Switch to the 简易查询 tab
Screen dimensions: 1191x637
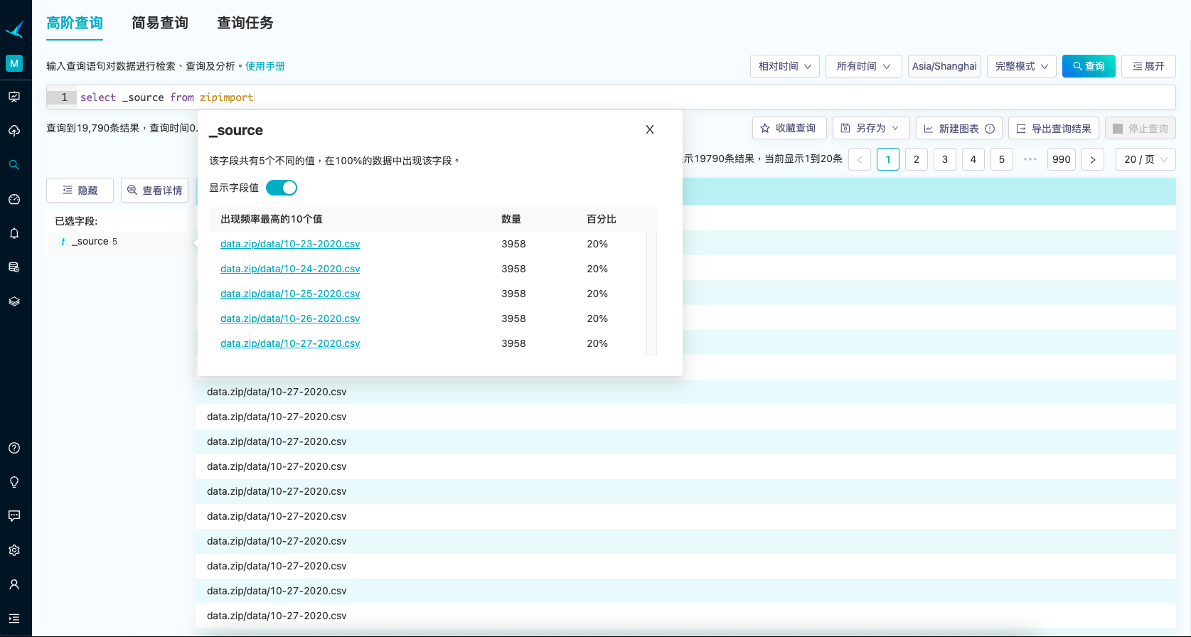pos(160,23)
